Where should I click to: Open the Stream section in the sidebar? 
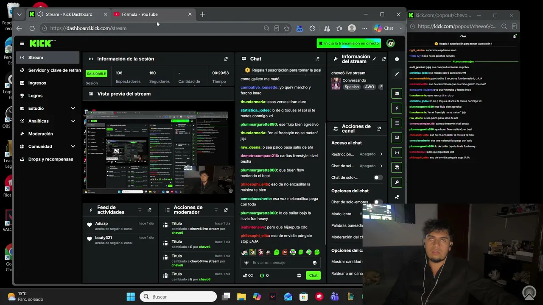(48, 58)
